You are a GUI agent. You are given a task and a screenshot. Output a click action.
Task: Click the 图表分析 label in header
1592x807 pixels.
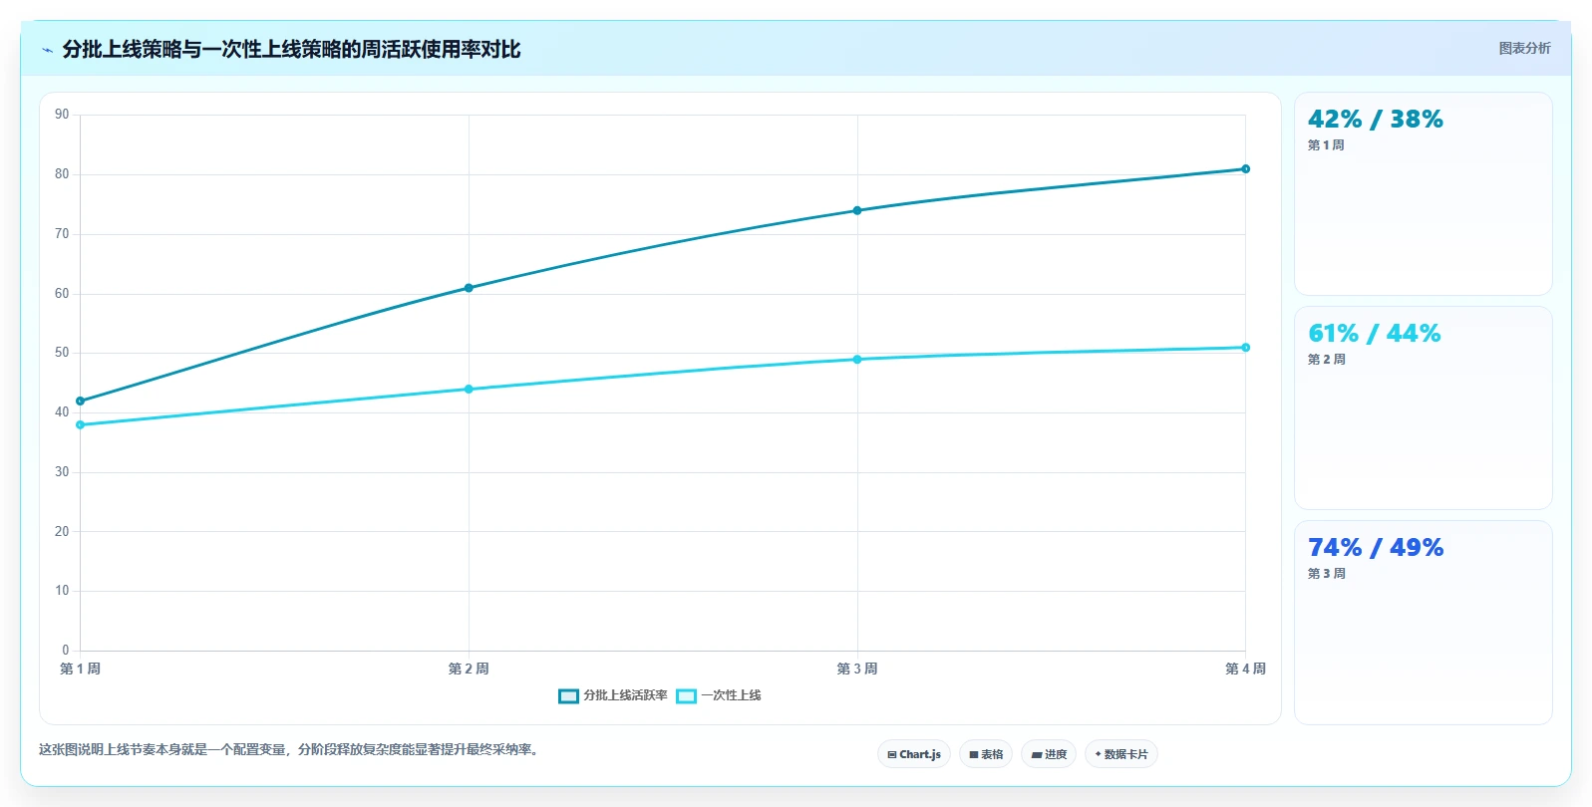click(x=1524, y=48)
